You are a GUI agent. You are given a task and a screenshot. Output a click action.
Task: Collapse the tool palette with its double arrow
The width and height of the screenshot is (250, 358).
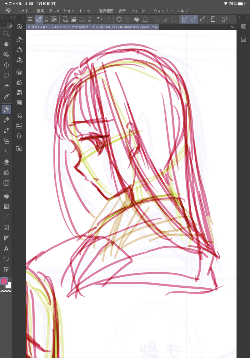pos(2,17)
